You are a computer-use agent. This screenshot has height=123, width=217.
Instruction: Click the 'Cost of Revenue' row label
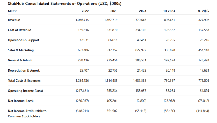[19, 30]
